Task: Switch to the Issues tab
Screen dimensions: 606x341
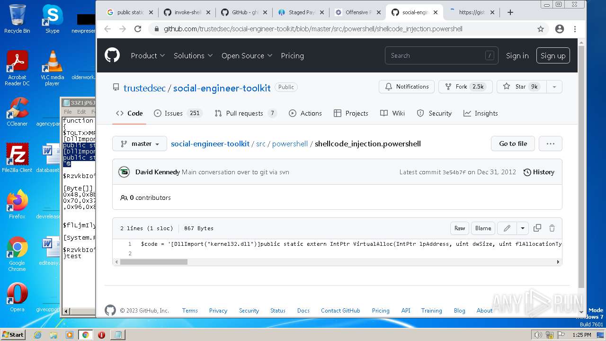Action: coord(178,113)
